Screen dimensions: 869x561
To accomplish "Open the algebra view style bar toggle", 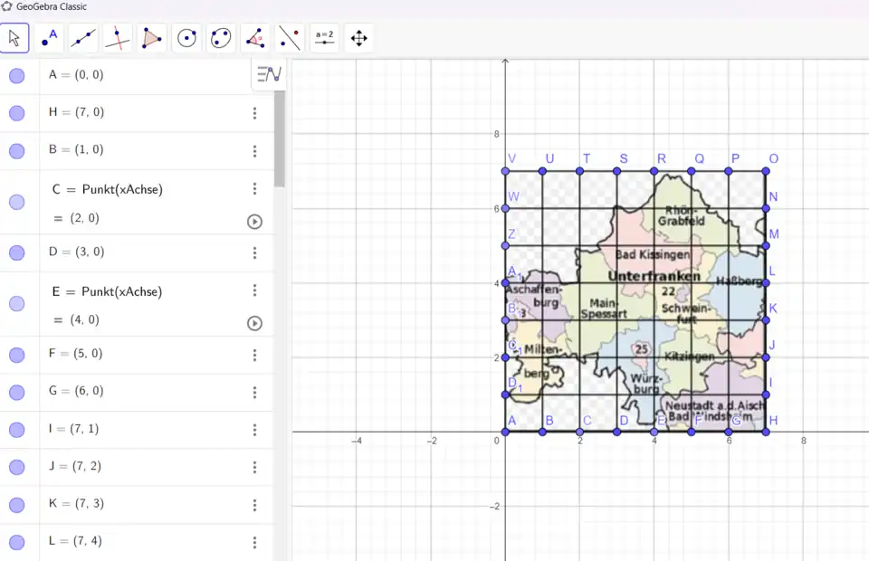I will pos(269,74).
